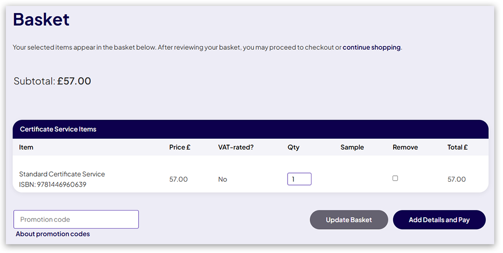This screenshot has height=253, width=503.
Task: Click the Standard Certificate Service item name
Action: point(62,174)
